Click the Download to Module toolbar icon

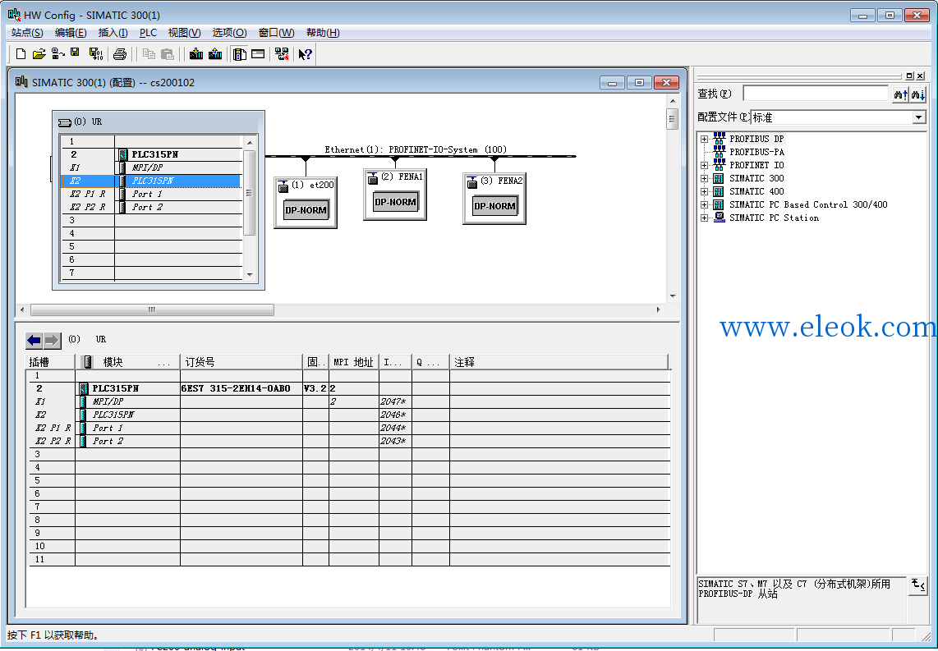coord(196,54)
